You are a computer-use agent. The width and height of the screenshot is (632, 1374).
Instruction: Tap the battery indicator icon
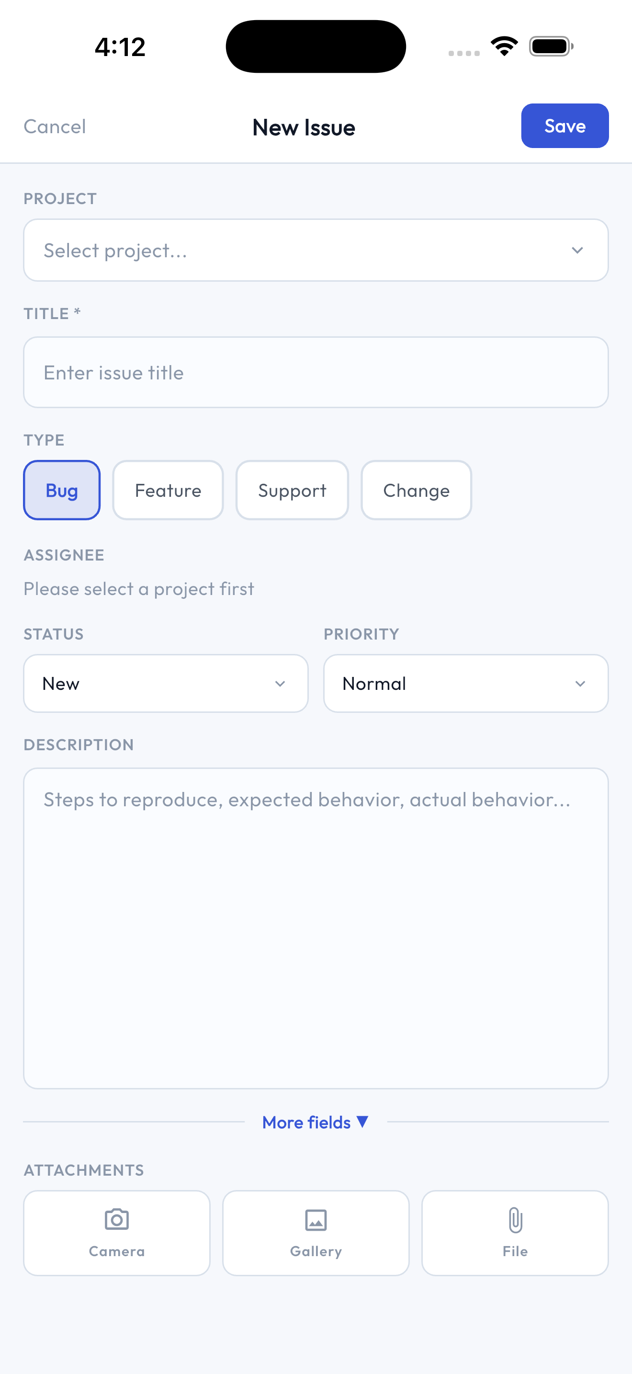(x=551, y=46)
